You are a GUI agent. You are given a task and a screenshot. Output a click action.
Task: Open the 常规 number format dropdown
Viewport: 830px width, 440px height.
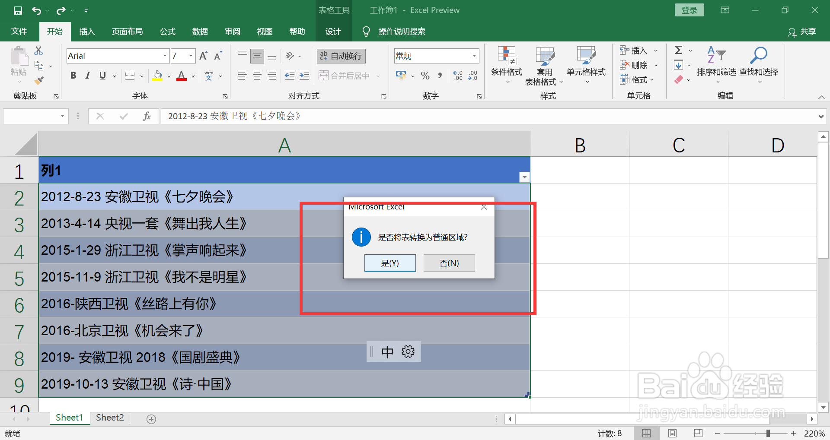[474, 56]
